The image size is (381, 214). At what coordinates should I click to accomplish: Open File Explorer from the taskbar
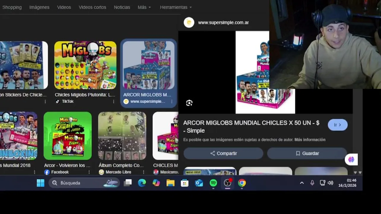point(170,183)
